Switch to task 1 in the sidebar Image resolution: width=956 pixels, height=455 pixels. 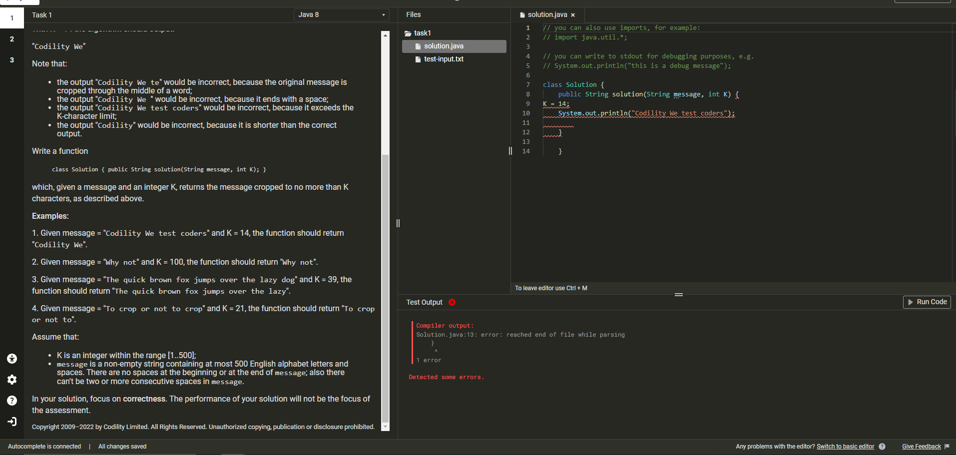click(x=12, y=18)
